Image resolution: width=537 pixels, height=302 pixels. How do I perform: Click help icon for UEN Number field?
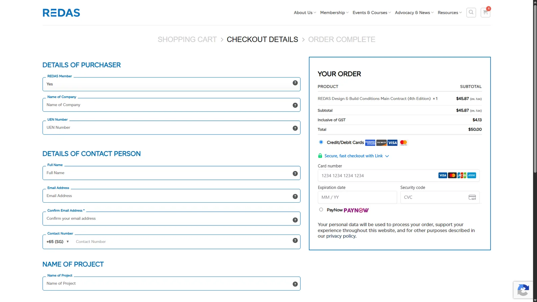295,128
